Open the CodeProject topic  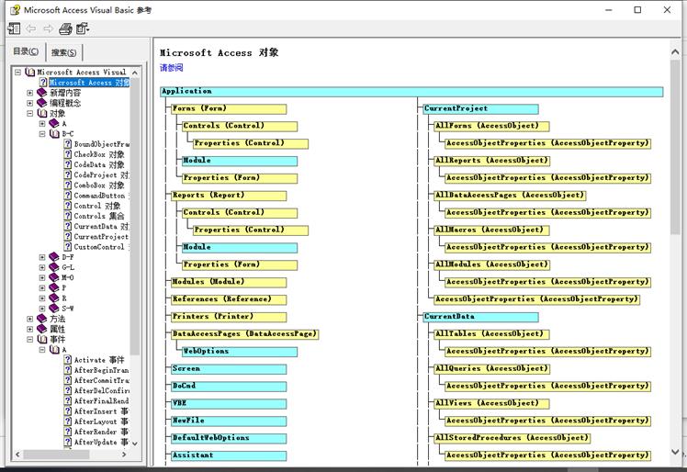[x=101, y=174]
